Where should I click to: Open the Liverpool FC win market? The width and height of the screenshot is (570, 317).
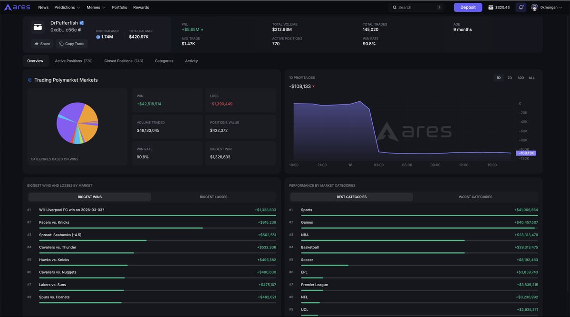(x=72, y=209)
